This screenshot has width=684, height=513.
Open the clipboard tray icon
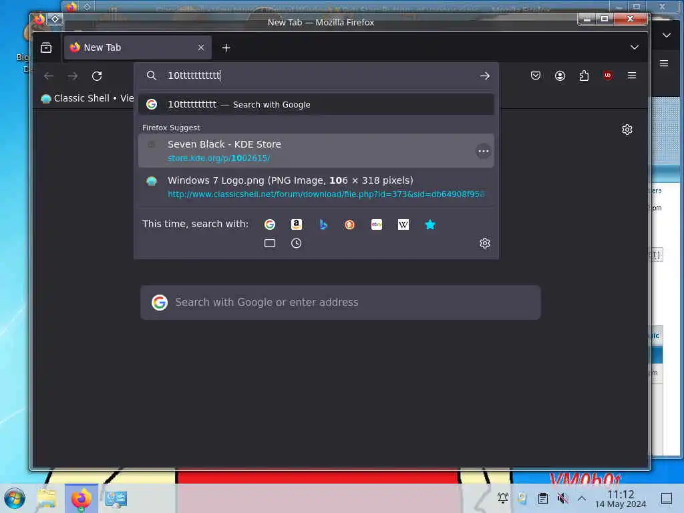pyautogui.click(x=542, y=498)
